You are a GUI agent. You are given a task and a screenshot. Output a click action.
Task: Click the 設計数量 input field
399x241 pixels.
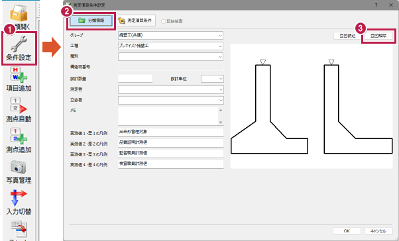click(x=135, y=79)
